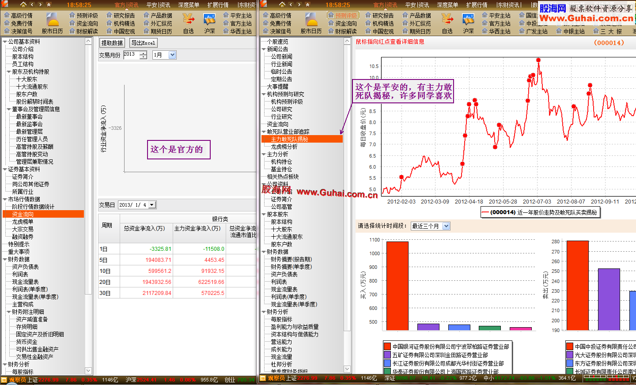Viewport: 636px width, 385px height.
Task: Click the tallest red bar in 买入 chart
Action: [x=397, y=286]
